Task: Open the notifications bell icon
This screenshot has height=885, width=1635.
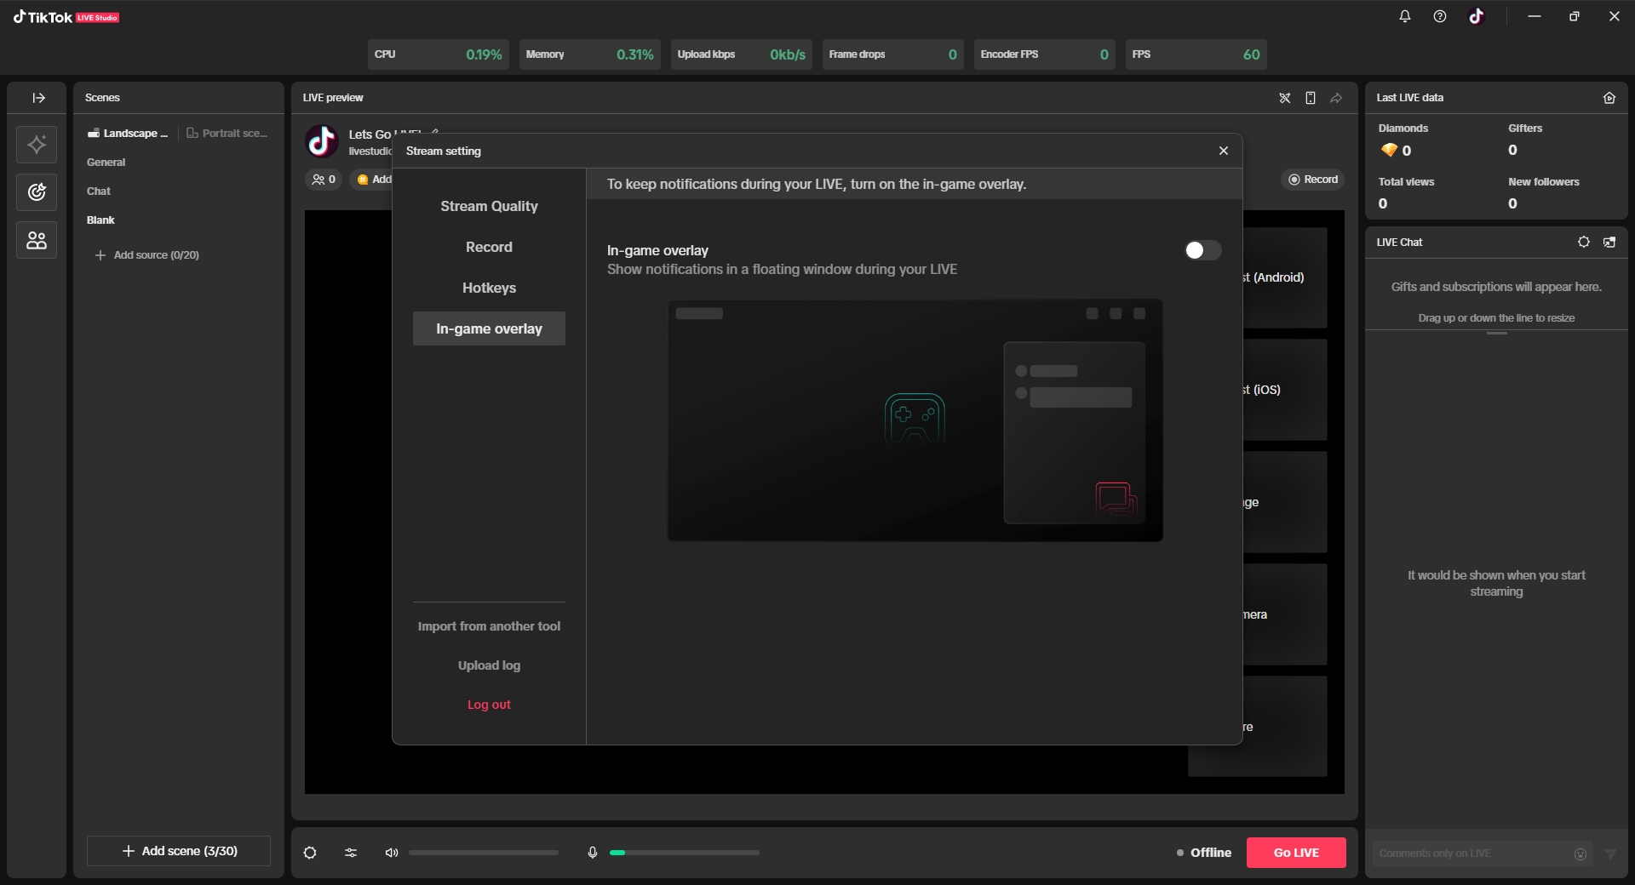Action: [1405, 16]
